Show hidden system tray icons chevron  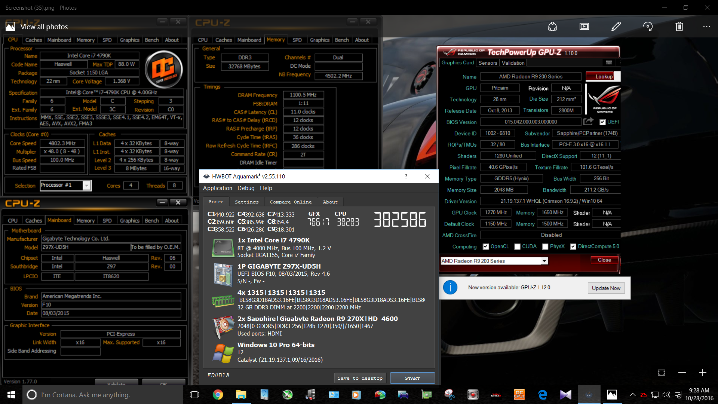[x=632, y=395]
